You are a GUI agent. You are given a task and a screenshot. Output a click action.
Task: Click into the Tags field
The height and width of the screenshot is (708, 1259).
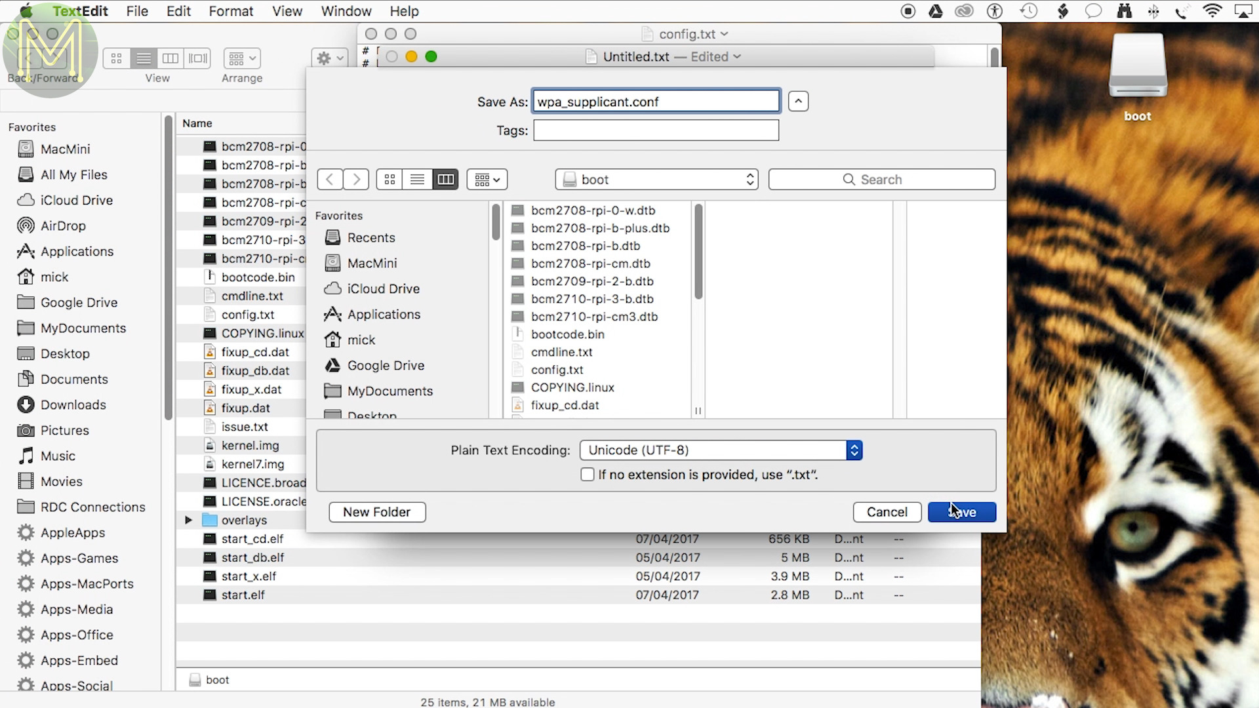click(656, 130)
